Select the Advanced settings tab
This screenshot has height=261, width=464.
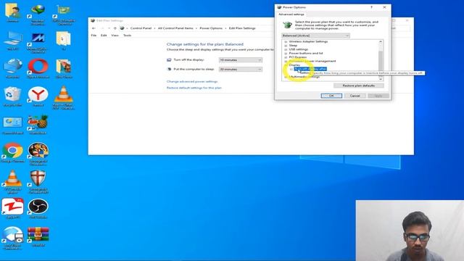(x=291, y=14)
